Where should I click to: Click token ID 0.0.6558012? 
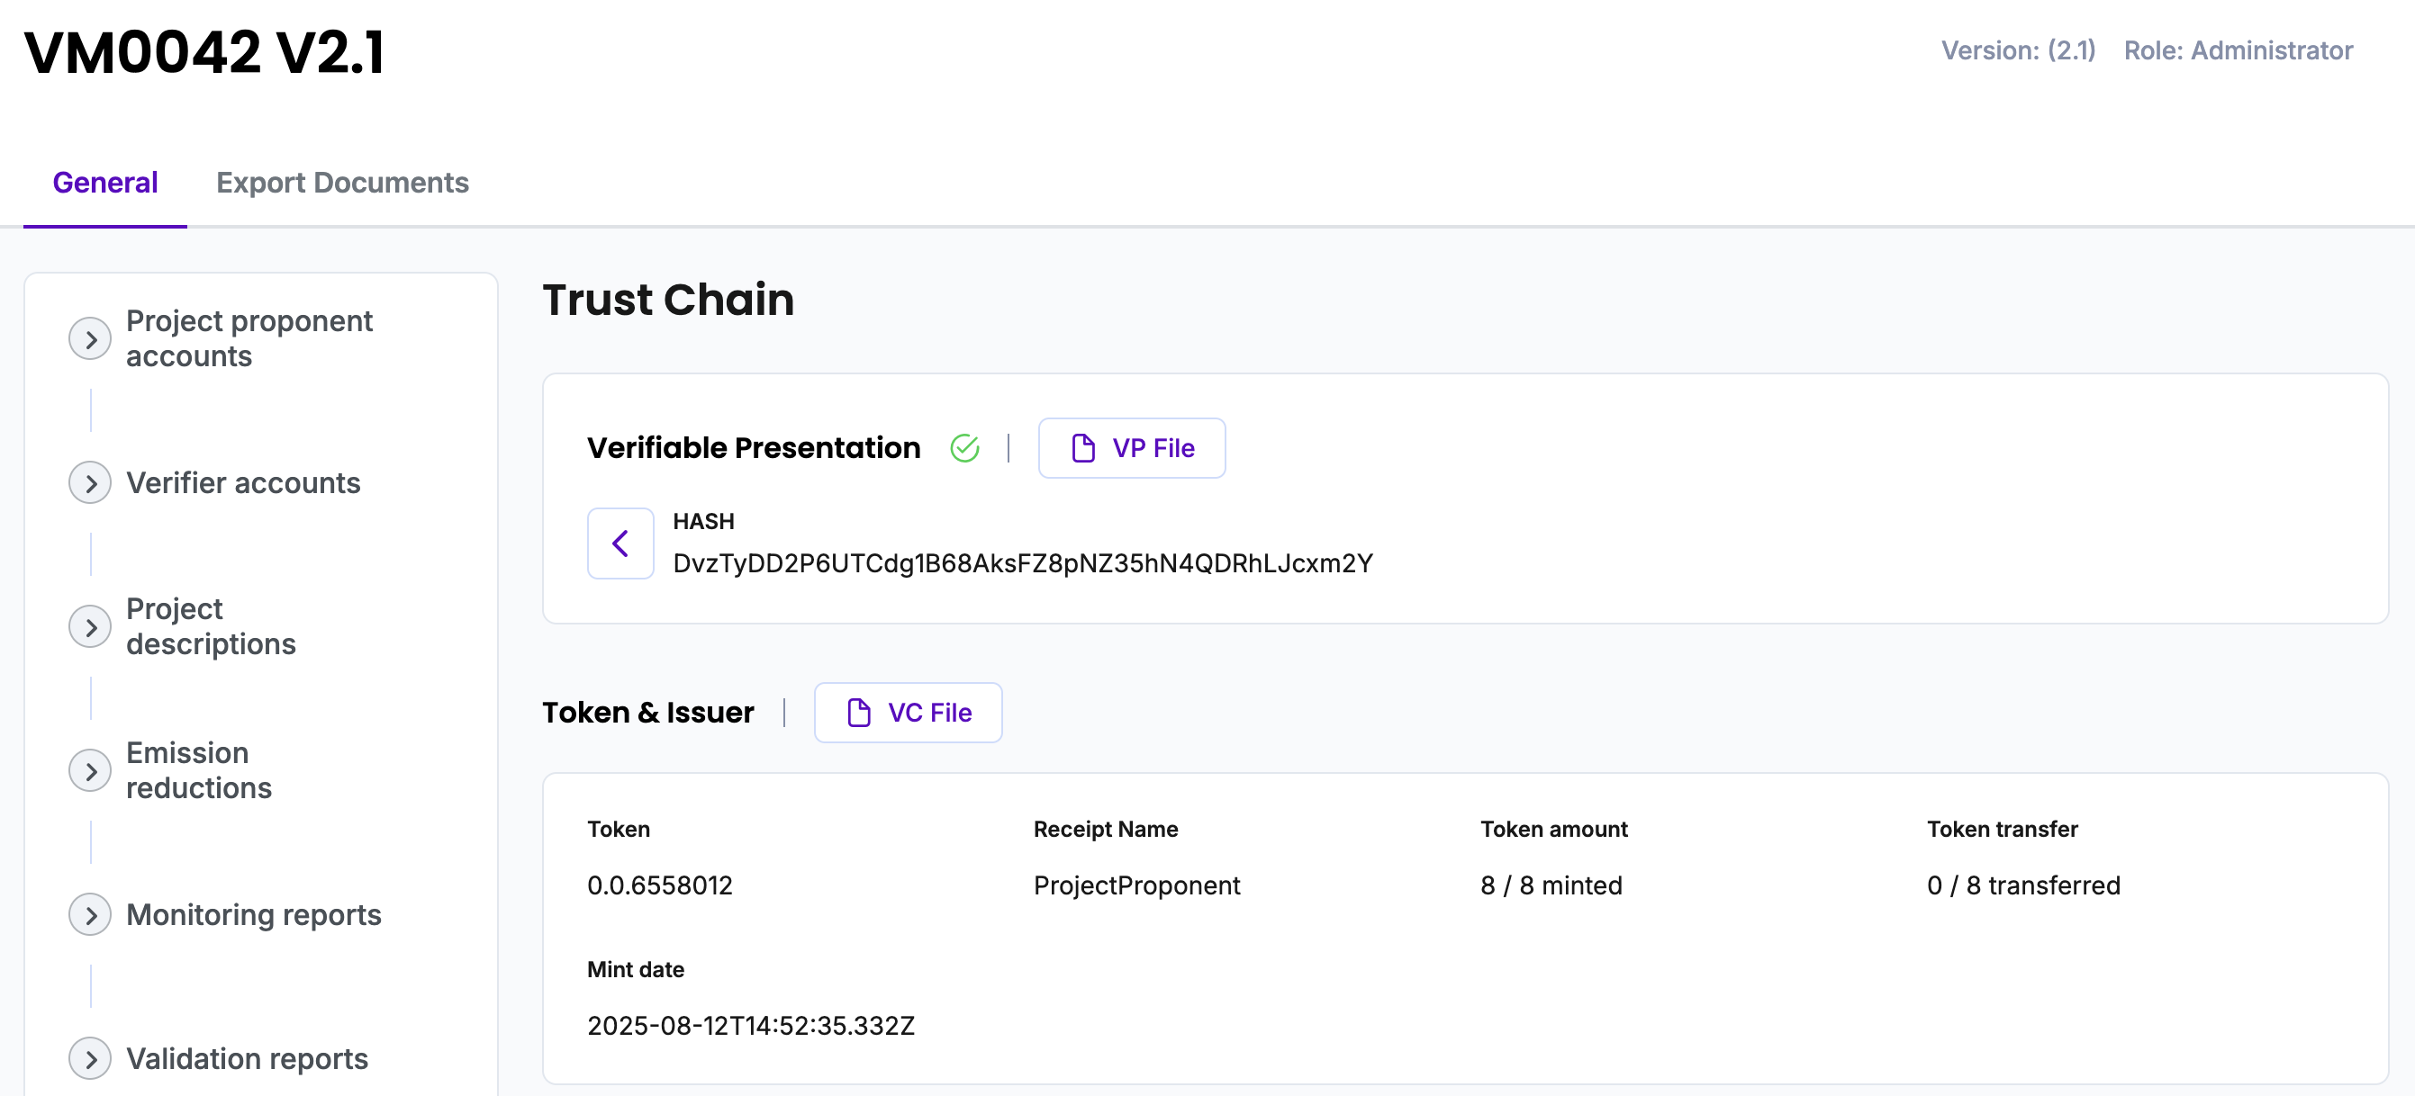pos(659,885)
